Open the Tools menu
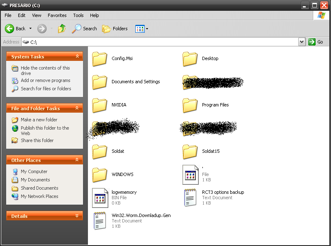The width and height of the screenshot is (331, 246). pyautogui.click(x=78, y=15)
